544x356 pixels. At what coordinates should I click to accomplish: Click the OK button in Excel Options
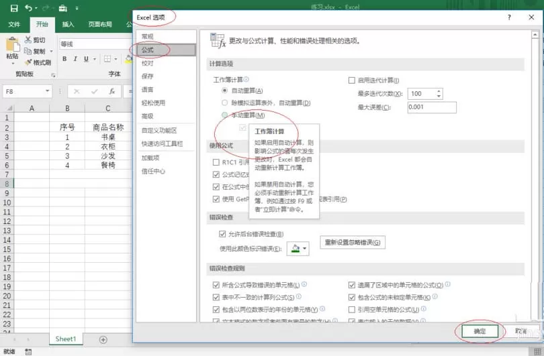[x=480, y=331]
